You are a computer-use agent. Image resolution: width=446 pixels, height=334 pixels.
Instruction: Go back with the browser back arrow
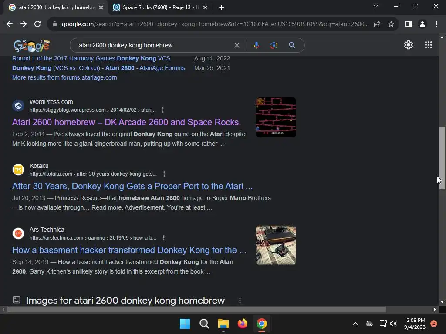(x=10, y=24)
